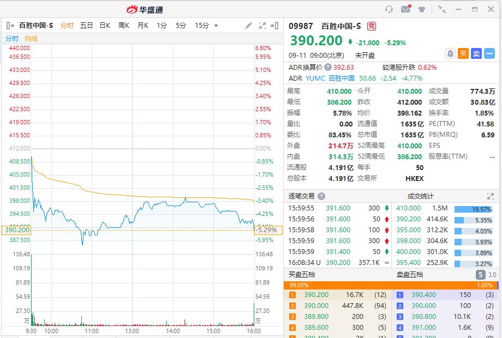Select the 日K chart tab
This screenshot has height=338, width=502.
coord(105,26)
